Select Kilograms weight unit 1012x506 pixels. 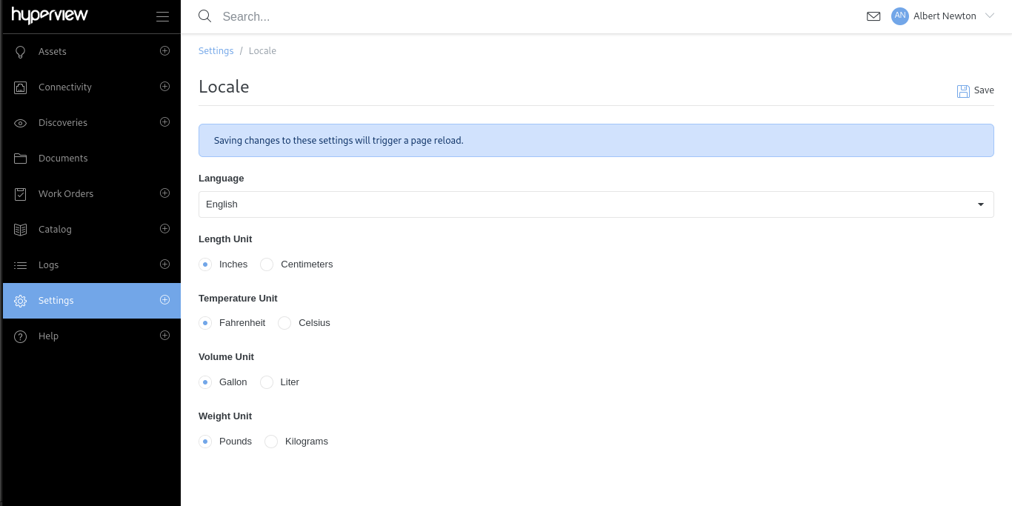271,442
